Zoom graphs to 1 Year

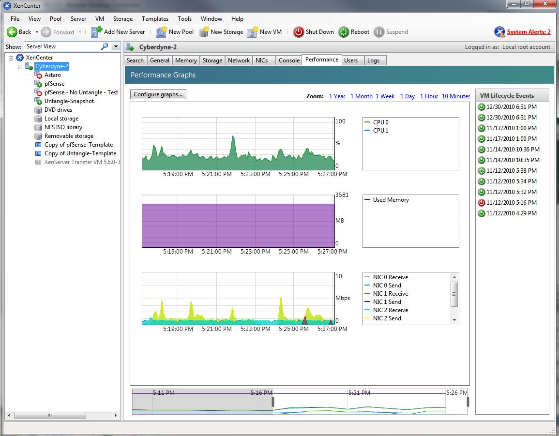pos(337,96)
